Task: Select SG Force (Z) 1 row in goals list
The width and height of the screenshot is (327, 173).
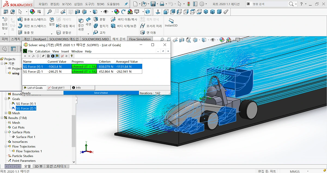Action: click(x=33, y=72)
